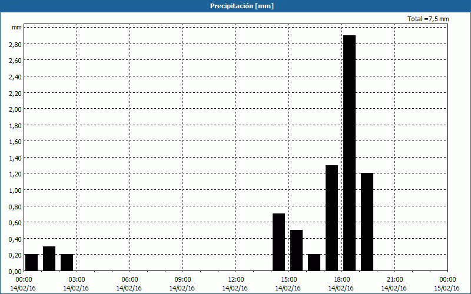
Task: Click the 0,20 mm bar at 16:00
Action: pyautogui.click(x=314, y=262)
